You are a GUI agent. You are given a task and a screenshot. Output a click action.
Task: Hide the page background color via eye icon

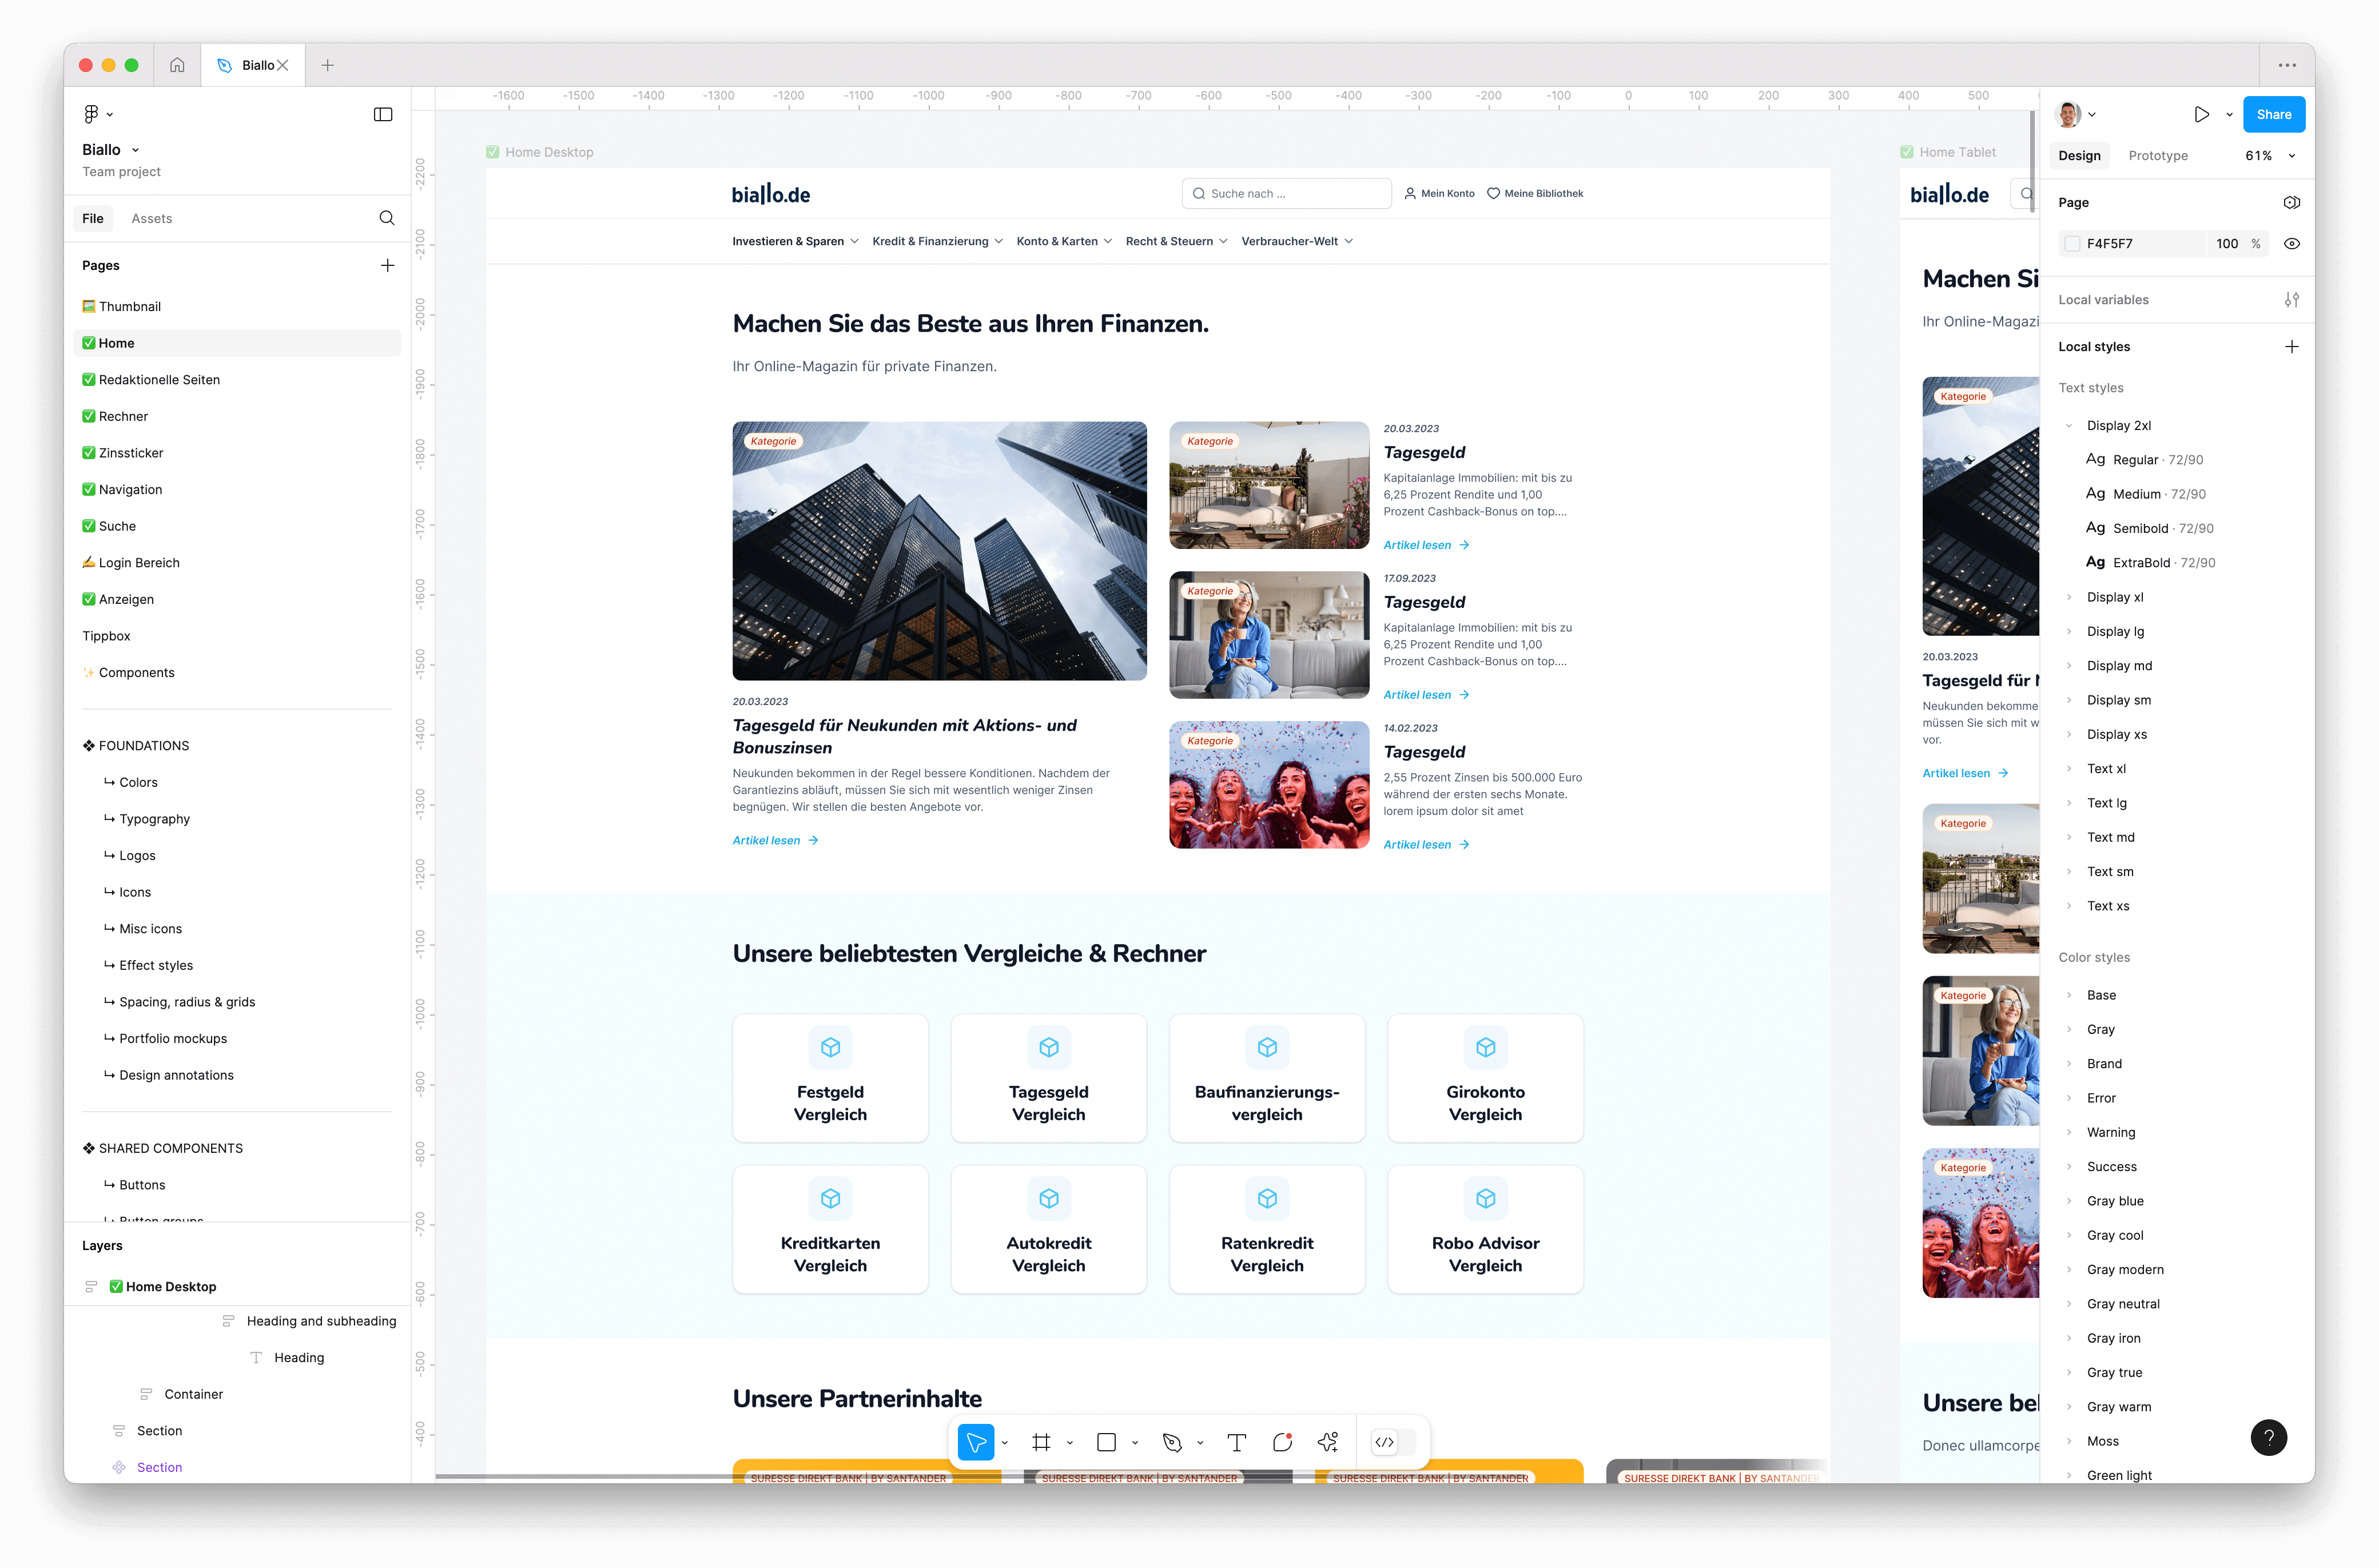pos(2292,243)
